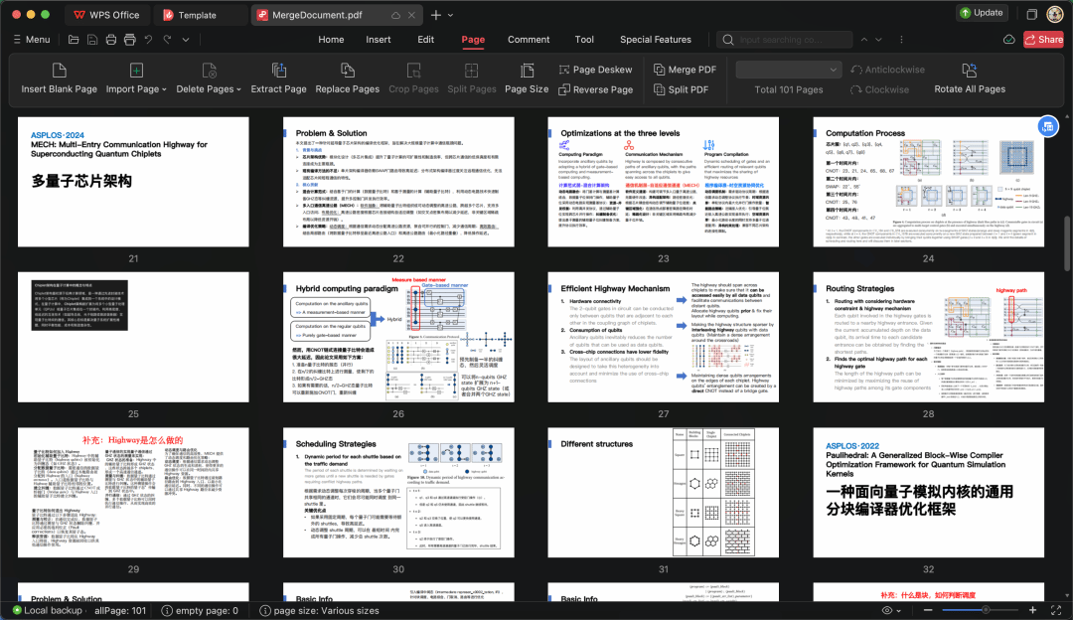The image size is (1073, 620).
Task: Switch to the Comment tab
Action: [x=529, y=40]
